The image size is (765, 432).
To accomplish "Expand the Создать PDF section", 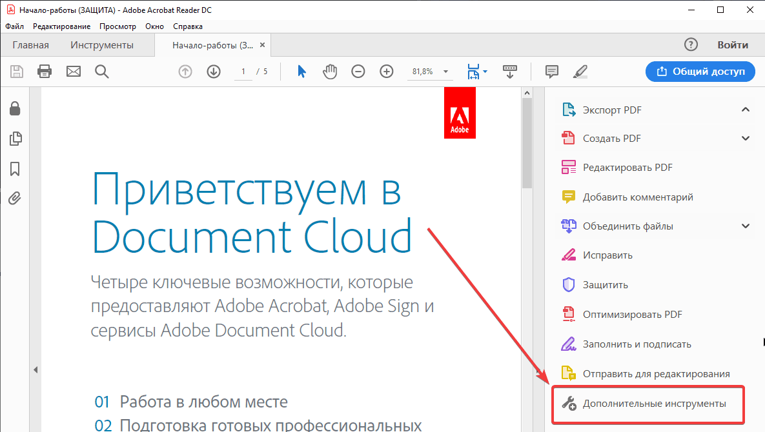I will coord(746,139).
